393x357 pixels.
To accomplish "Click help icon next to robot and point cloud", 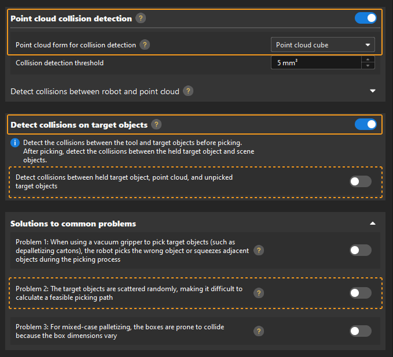I will (188, 91).
